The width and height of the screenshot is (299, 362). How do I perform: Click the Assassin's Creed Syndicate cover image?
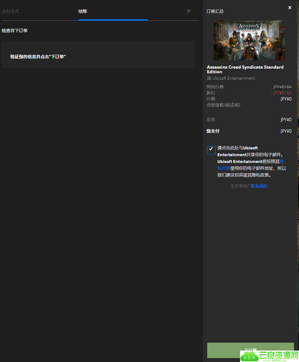[x=249, y=40]
